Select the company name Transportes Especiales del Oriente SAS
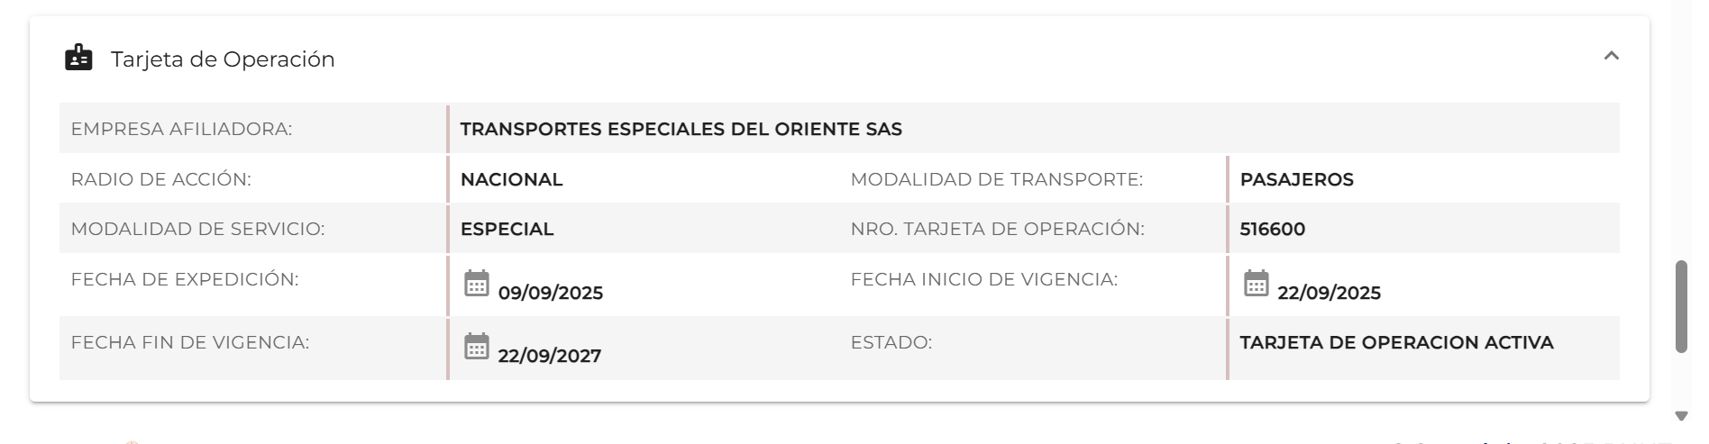The width and height of the screenshot is (1709, 444). pos(681,129)
